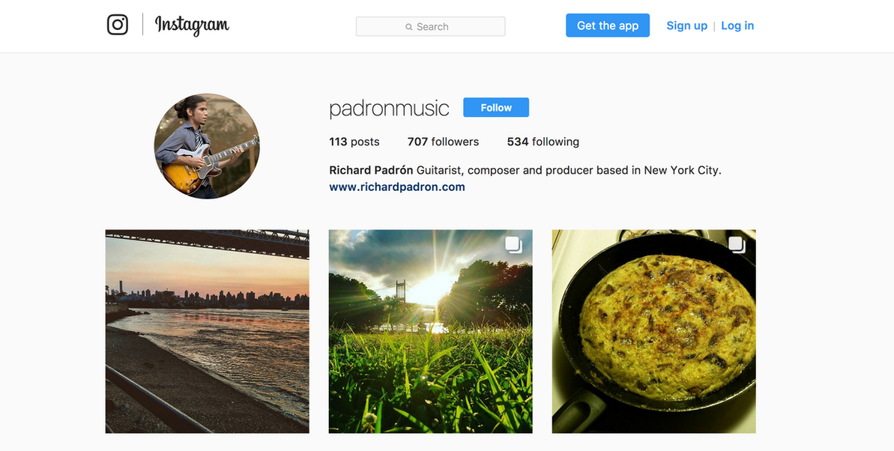Click the magnifier icon in search
This screenshot has width=894, height=451.
point(409,27)
